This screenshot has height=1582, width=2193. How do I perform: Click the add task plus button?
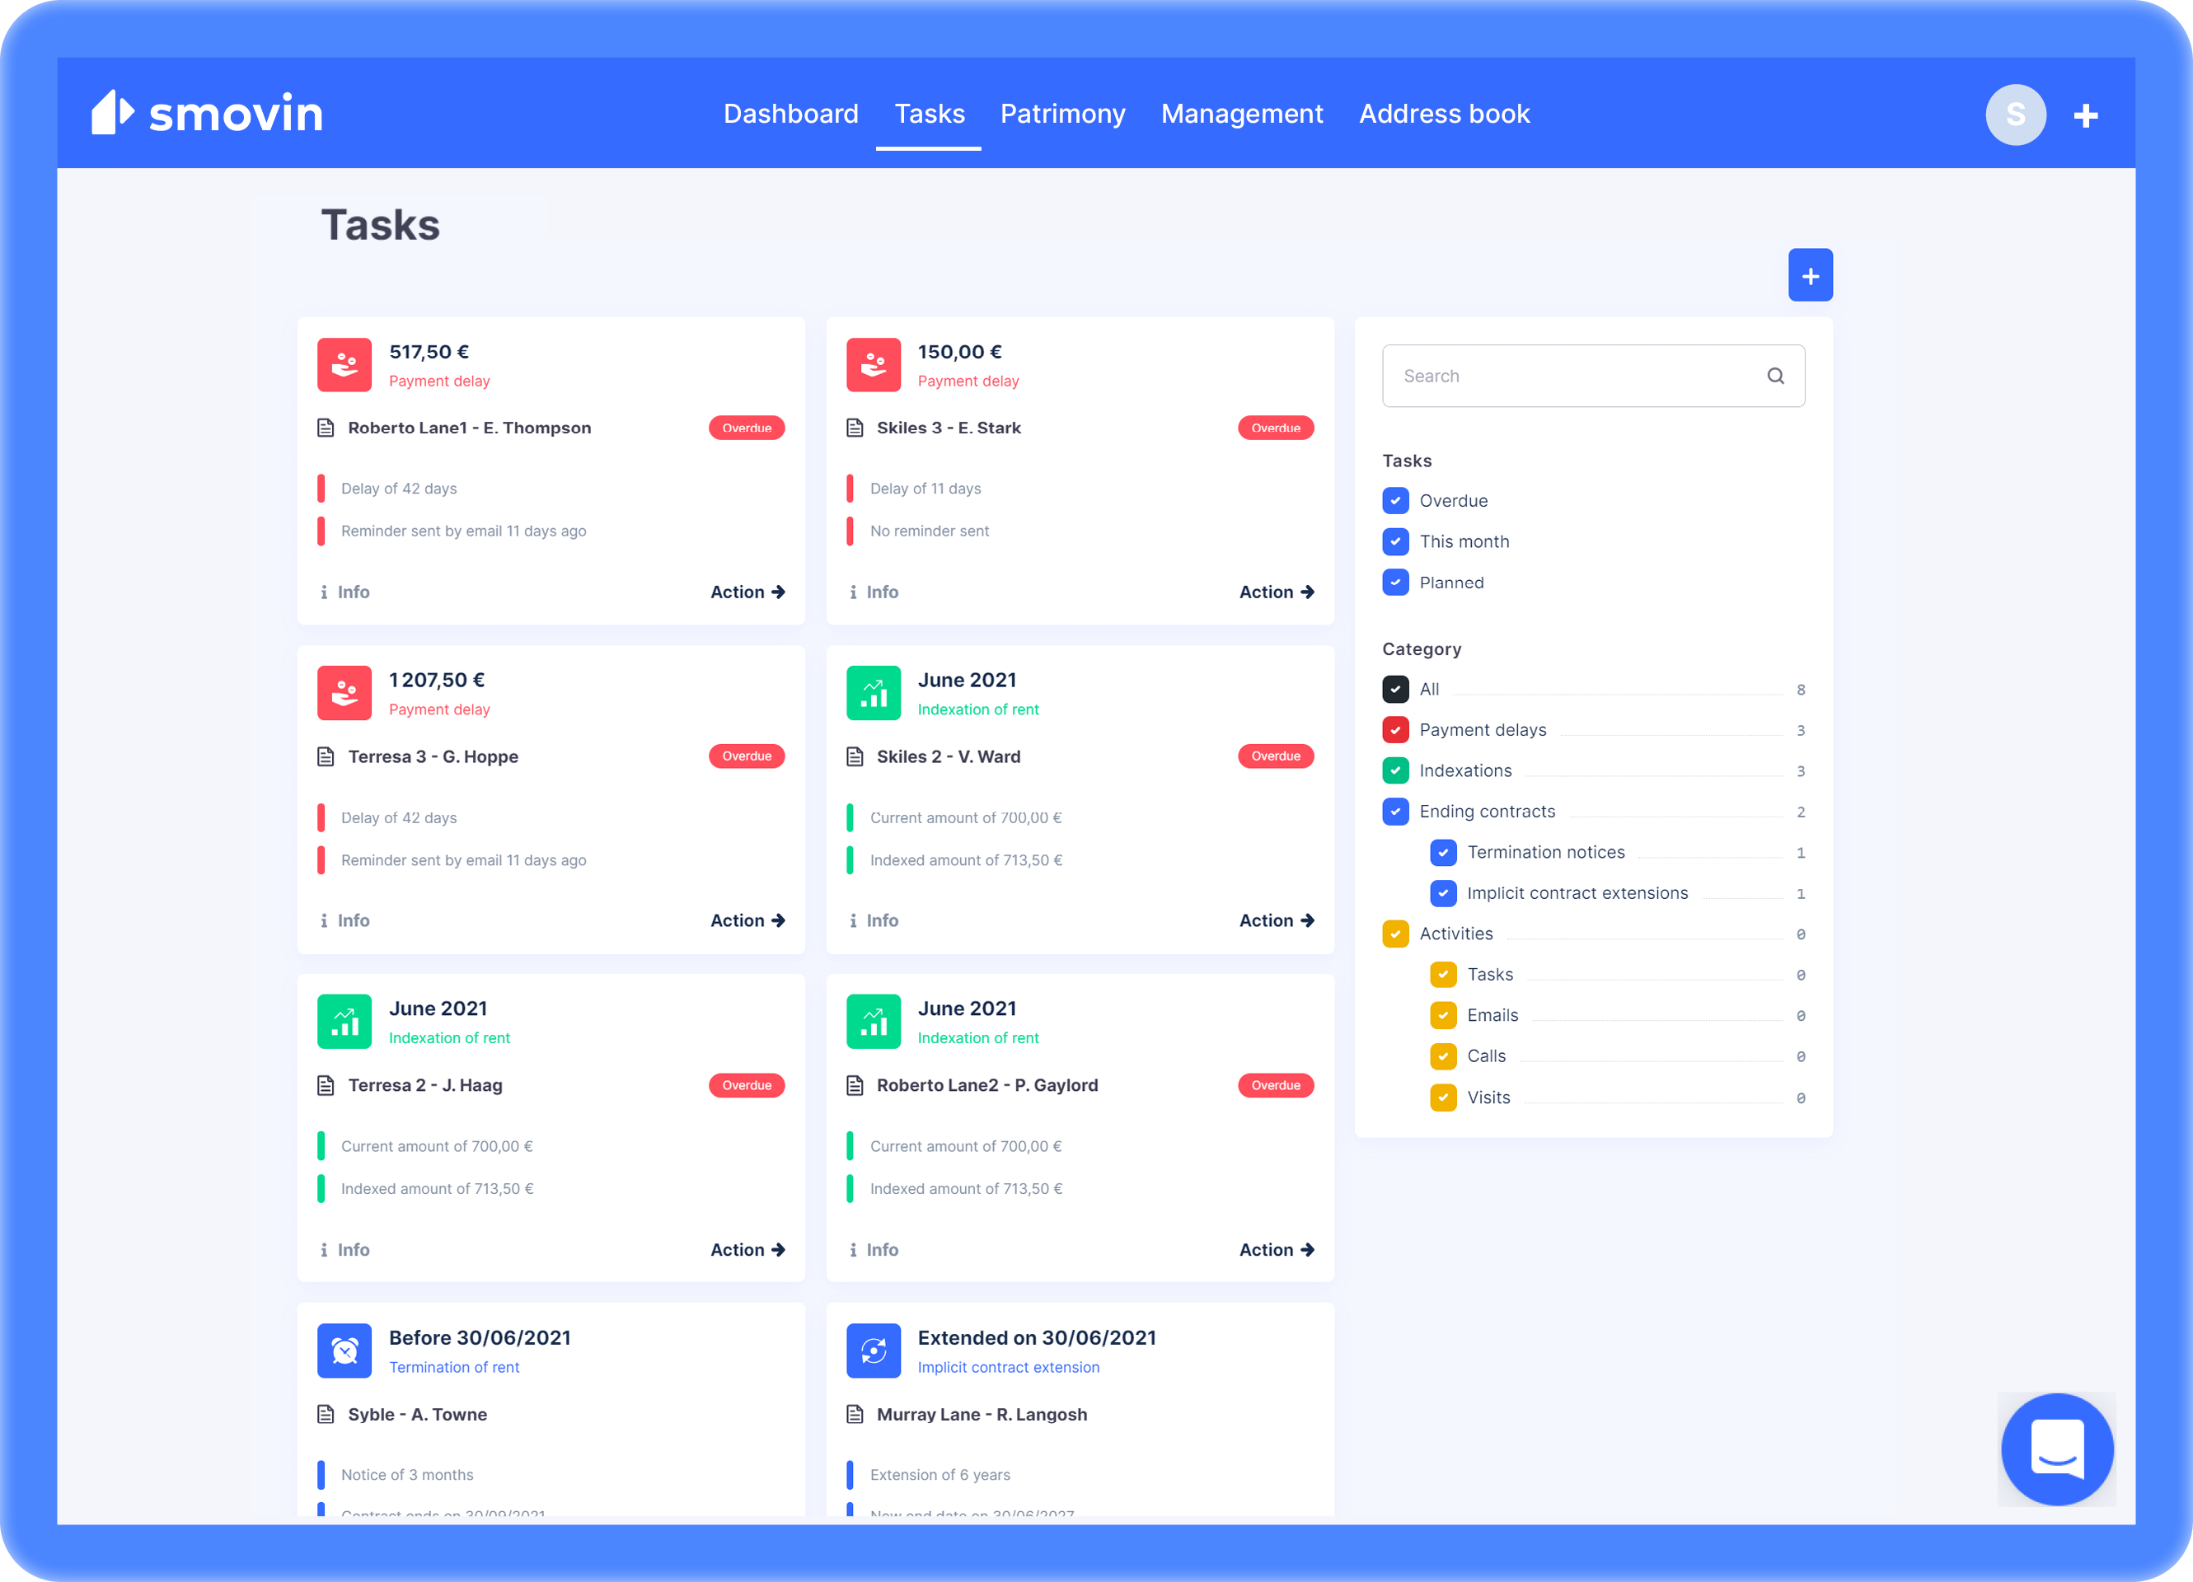tap(1810, 274)
